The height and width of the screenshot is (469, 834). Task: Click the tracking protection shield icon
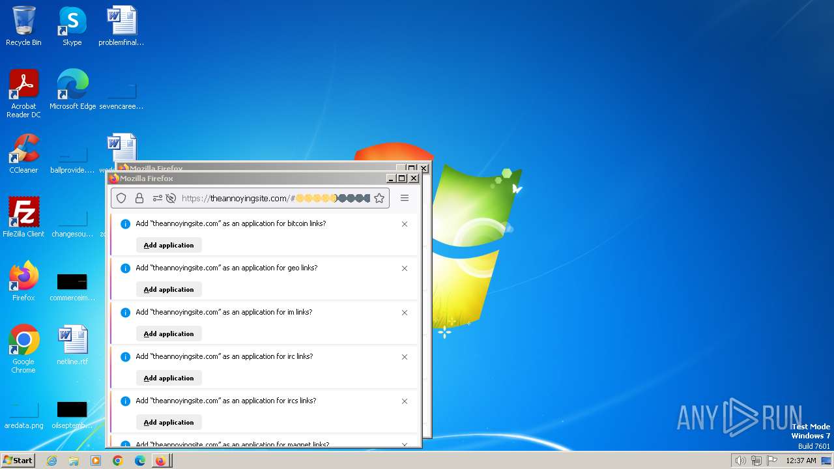coord(121,198)
